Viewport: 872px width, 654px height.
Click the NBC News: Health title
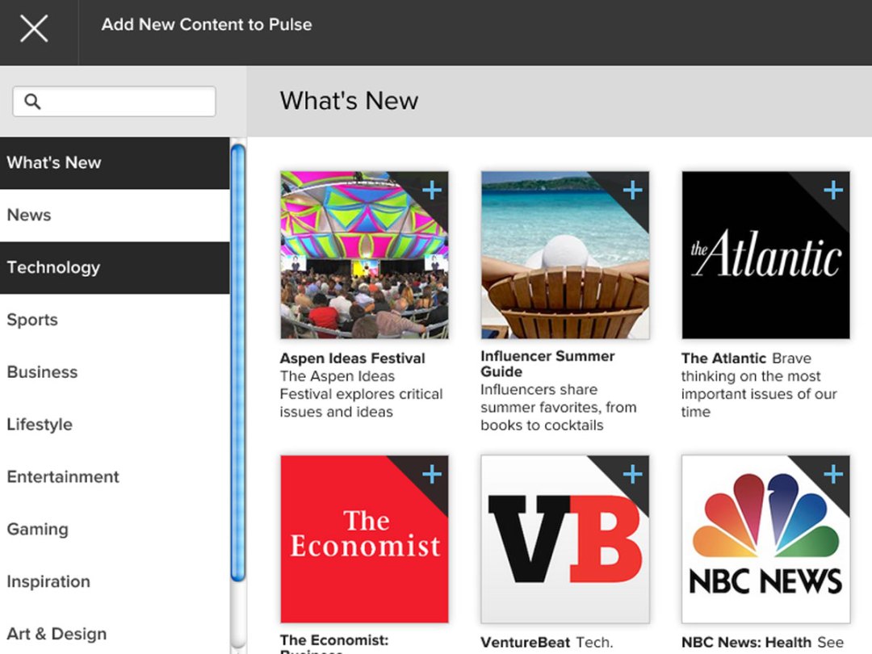click(x=746, y=643)
